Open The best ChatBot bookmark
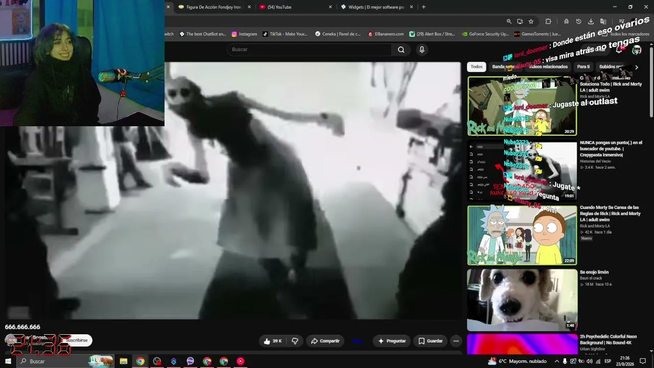654x368 pixels. point(202,34)
